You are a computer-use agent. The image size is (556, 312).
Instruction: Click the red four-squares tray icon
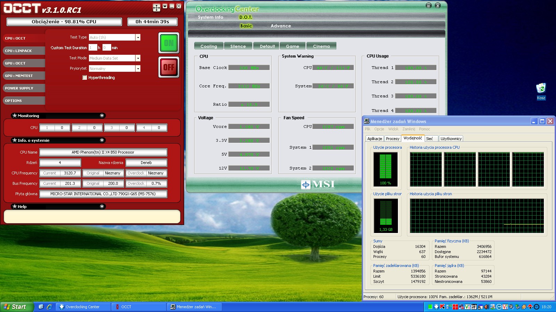pos(455,307)
